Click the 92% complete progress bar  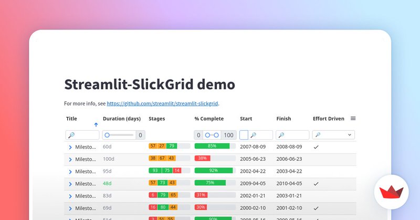click(215, 171)
